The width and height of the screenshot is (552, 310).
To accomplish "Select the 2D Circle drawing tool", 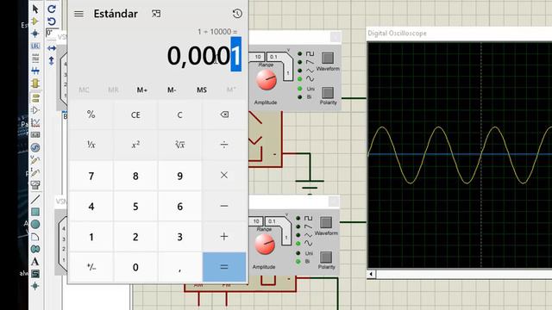I will tap(35, 224).
